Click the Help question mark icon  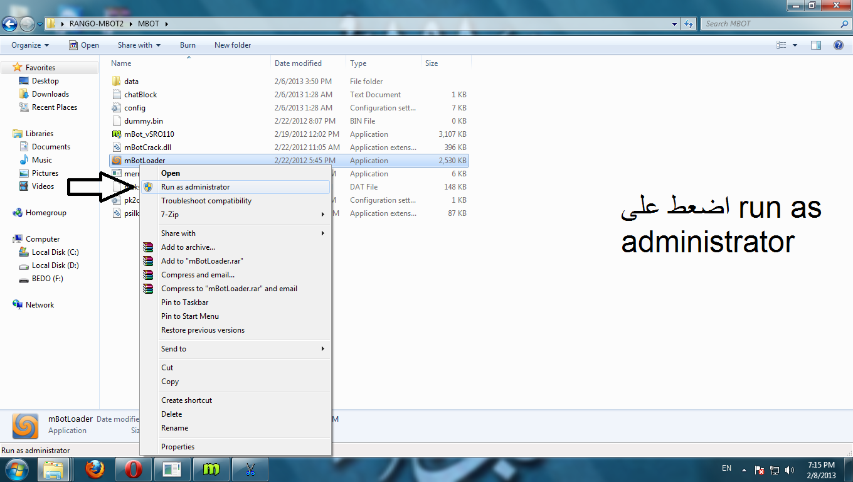(838, 45)
